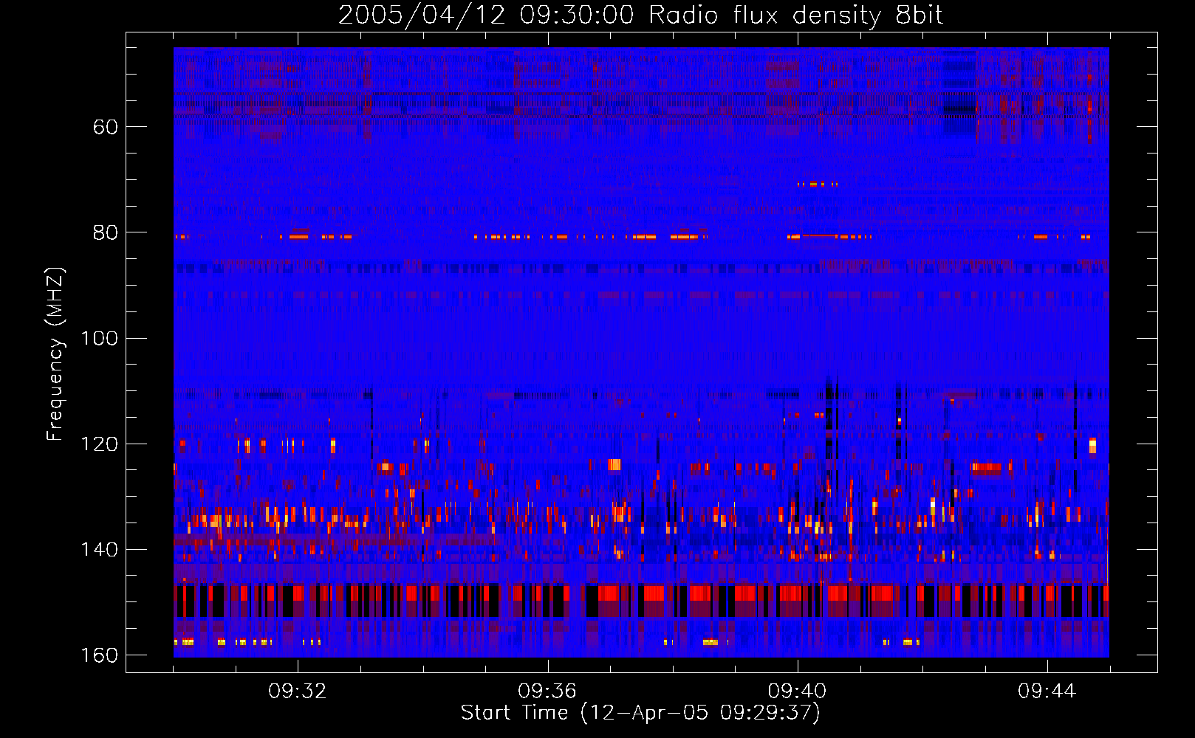1195x738 pixels.
Task: Select the 120 frequency tick label
Action: click(x=98, y=444)
